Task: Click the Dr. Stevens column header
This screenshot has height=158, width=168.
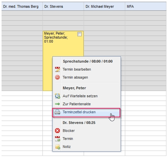Action: [53, 7]
